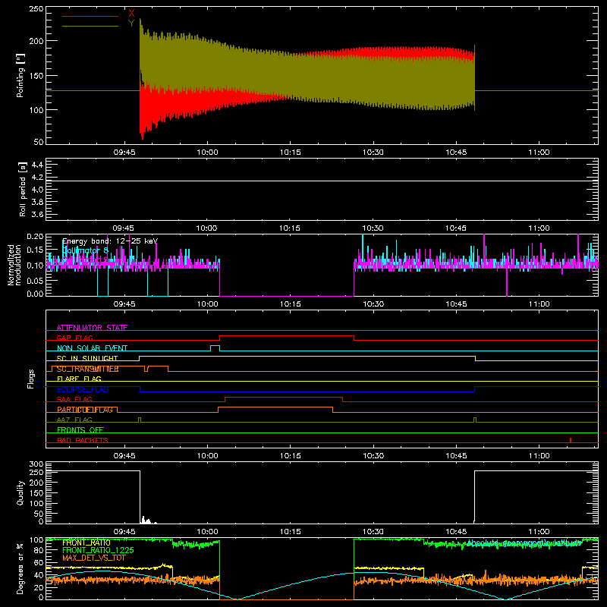Screen dimensions: 607x607
Task: Select the olive Y legend label
Action: coord(131,24)
